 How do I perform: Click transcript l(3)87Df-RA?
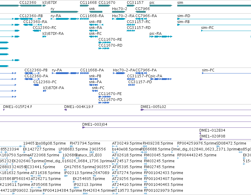pyautogui.click(x=44, y=37)
